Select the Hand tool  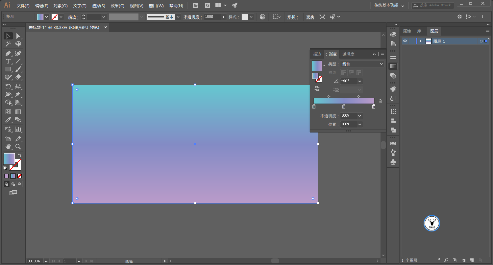(8, 147)
